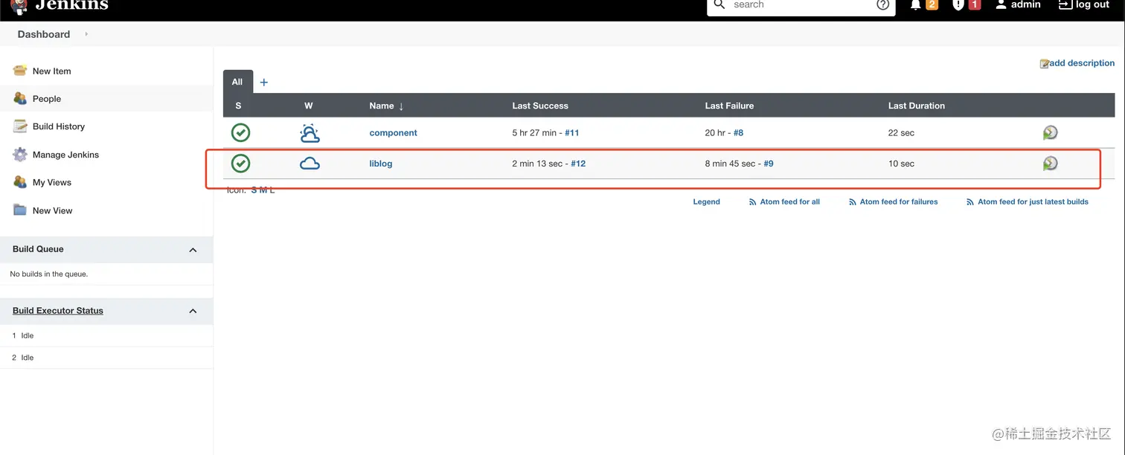Image resolution: width=1125 pixels, height=455 pixels.
Task: Click the New View folder icon
Action: pyautogui.click(x=20, y=210)
